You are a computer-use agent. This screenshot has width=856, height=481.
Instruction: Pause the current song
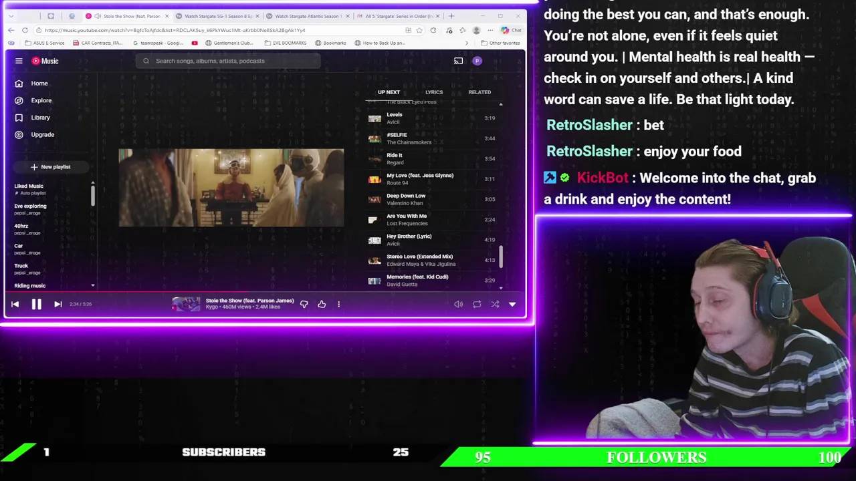[x=36, y=304]
